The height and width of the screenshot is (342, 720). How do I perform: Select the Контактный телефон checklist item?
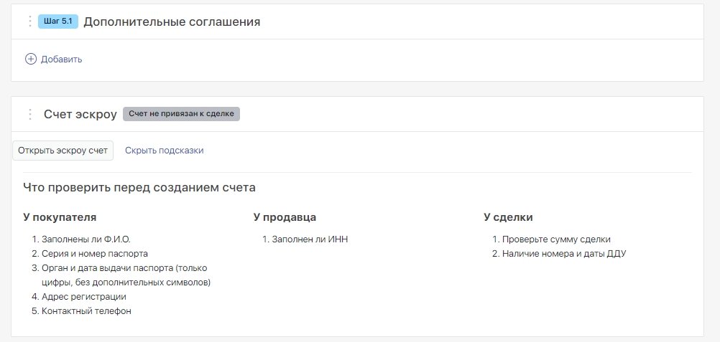point(86,311)
